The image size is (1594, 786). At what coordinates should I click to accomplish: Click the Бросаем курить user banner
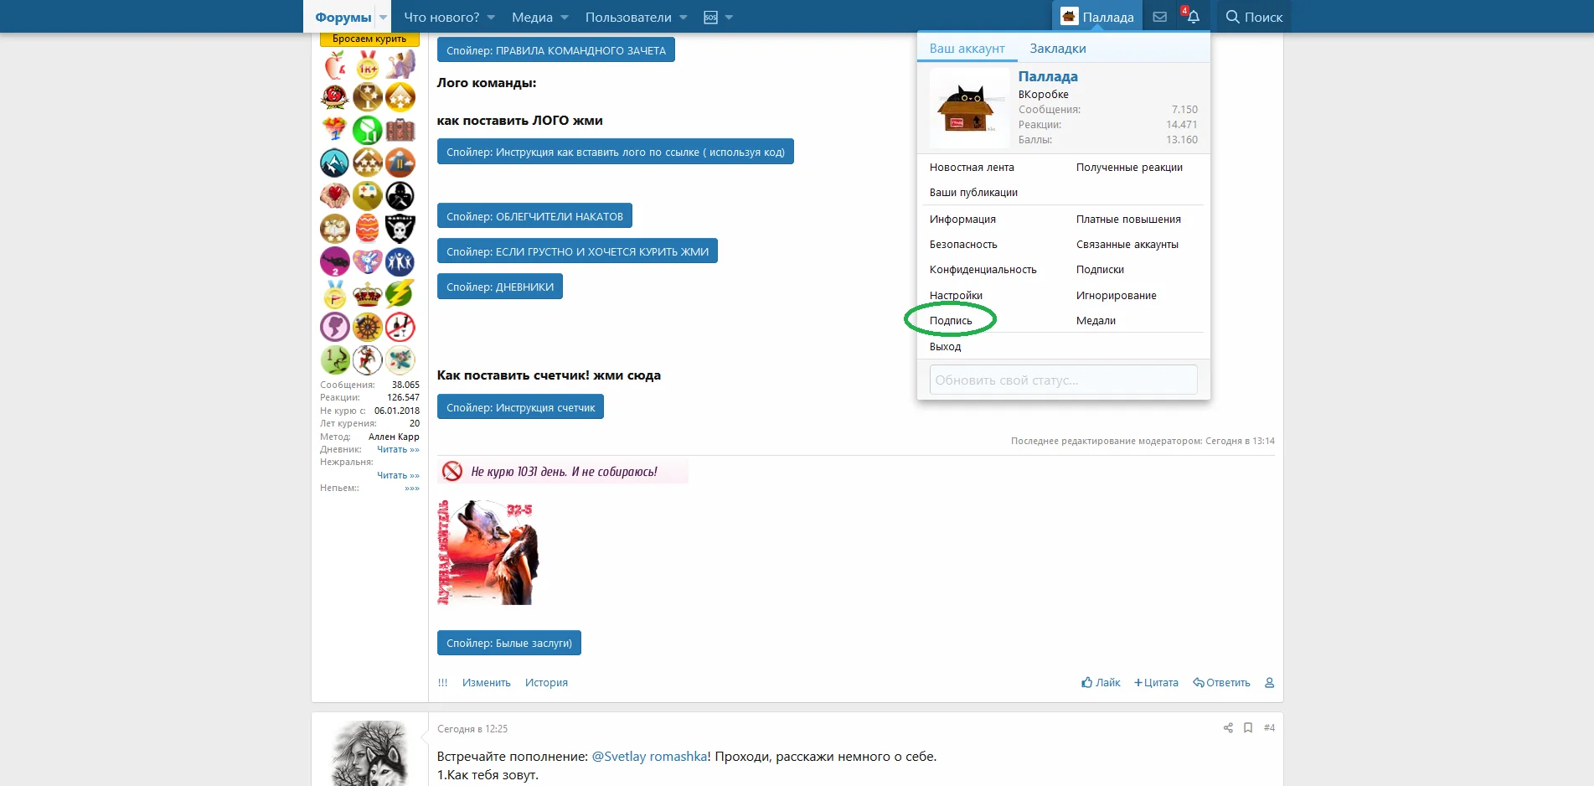[369, 39]
